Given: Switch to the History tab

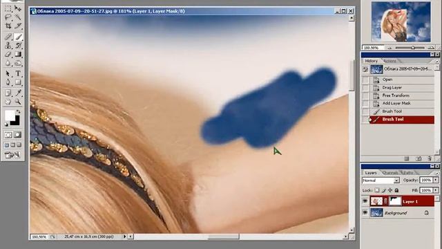Looking at the screenshot, I should (x=372, y=61).
